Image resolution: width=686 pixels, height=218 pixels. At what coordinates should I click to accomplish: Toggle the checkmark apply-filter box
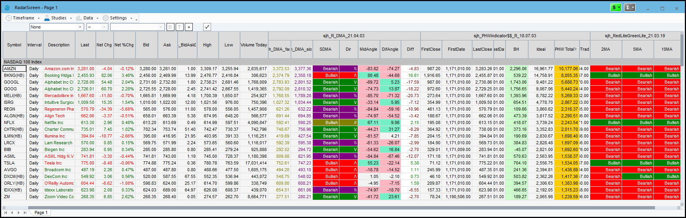[207, 27]
